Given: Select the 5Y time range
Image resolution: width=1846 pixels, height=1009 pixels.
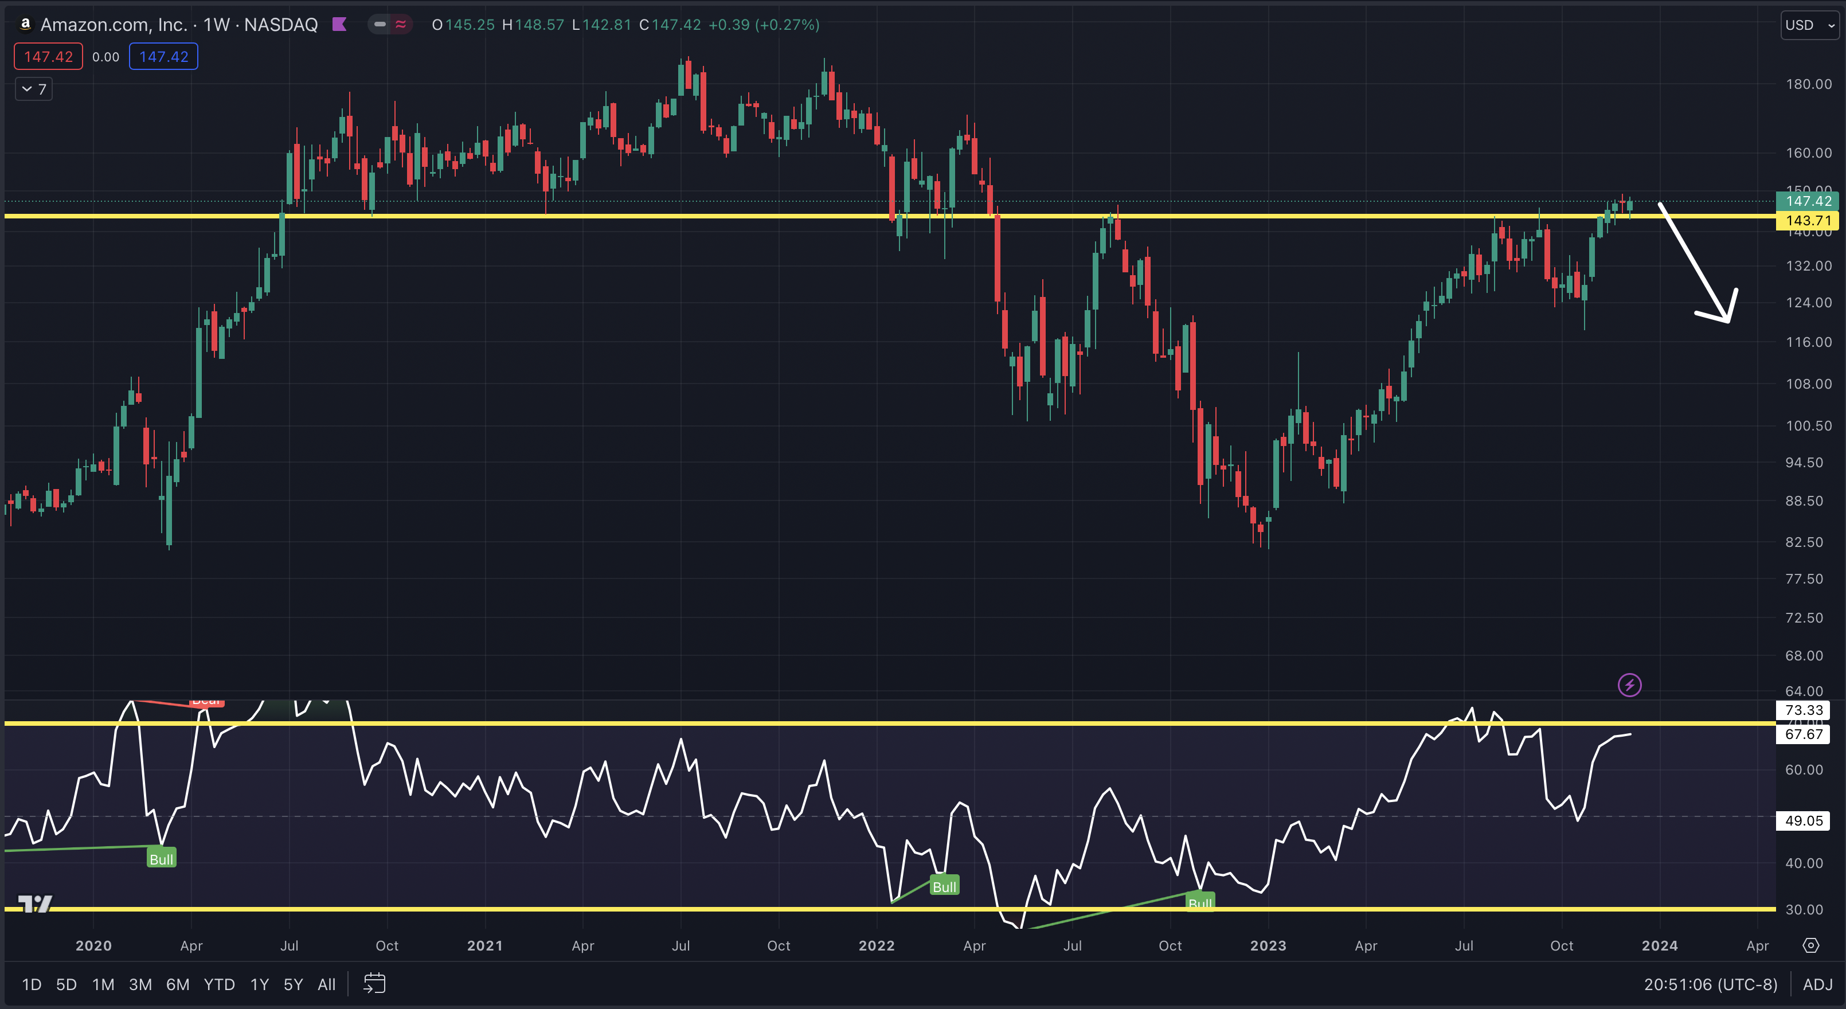Looking at the screenshot, I should 293,985.
